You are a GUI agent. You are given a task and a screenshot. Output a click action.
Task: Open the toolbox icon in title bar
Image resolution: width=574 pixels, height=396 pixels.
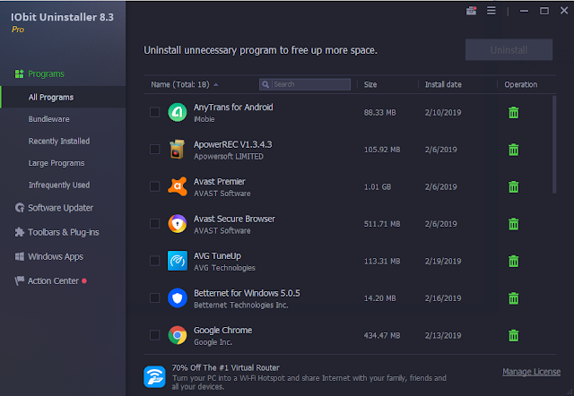pyautogui.click(x=471, y=11)
